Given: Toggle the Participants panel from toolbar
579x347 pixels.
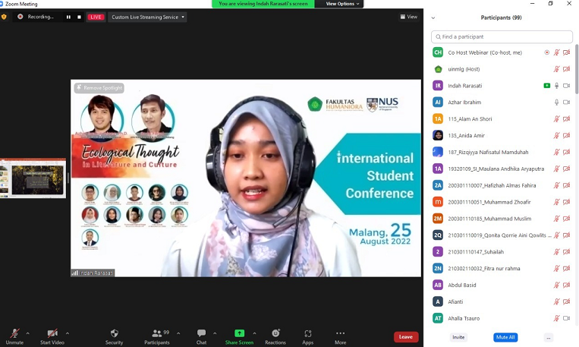Looking at the screenshot, I should [x=157, y=335].
